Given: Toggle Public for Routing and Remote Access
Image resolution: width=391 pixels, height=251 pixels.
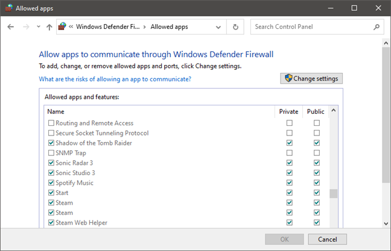Looking at the screenshot, I should (317, 123).
